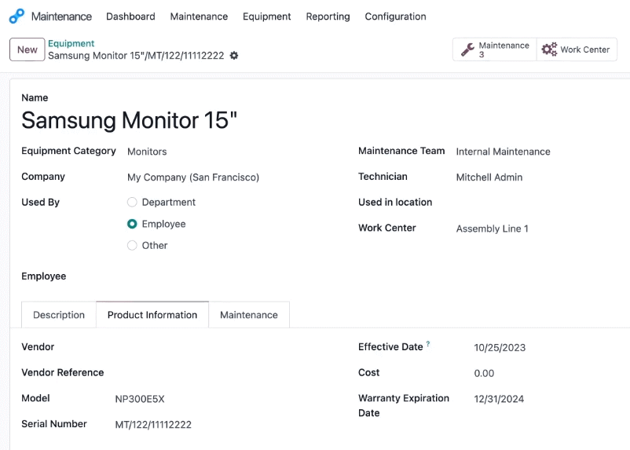Select the Other radio option

132,245
